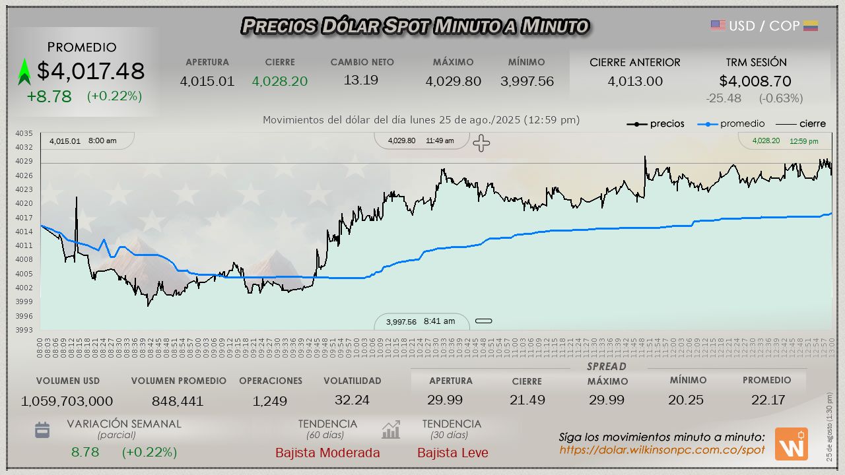Viewport: 845px width, 475px height.
Task: Click the bar chart trend icon between Tendencia labels
Action: [391, 430]
